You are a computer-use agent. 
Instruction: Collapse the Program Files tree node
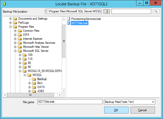click(11, 27)
